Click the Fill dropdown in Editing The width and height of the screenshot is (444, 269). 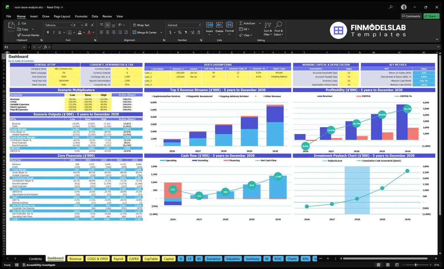tap(244, 29)
